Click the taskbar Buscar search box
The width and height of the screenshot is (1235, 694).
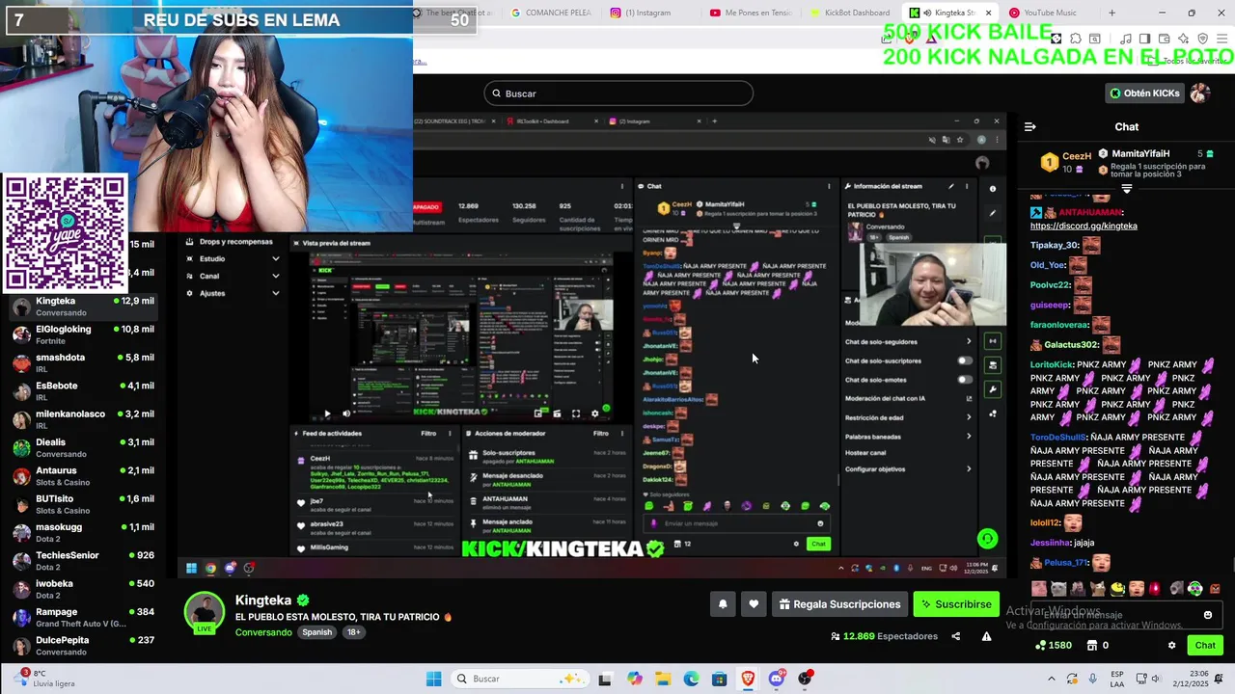pyautogui.click(x=521, y=679)
